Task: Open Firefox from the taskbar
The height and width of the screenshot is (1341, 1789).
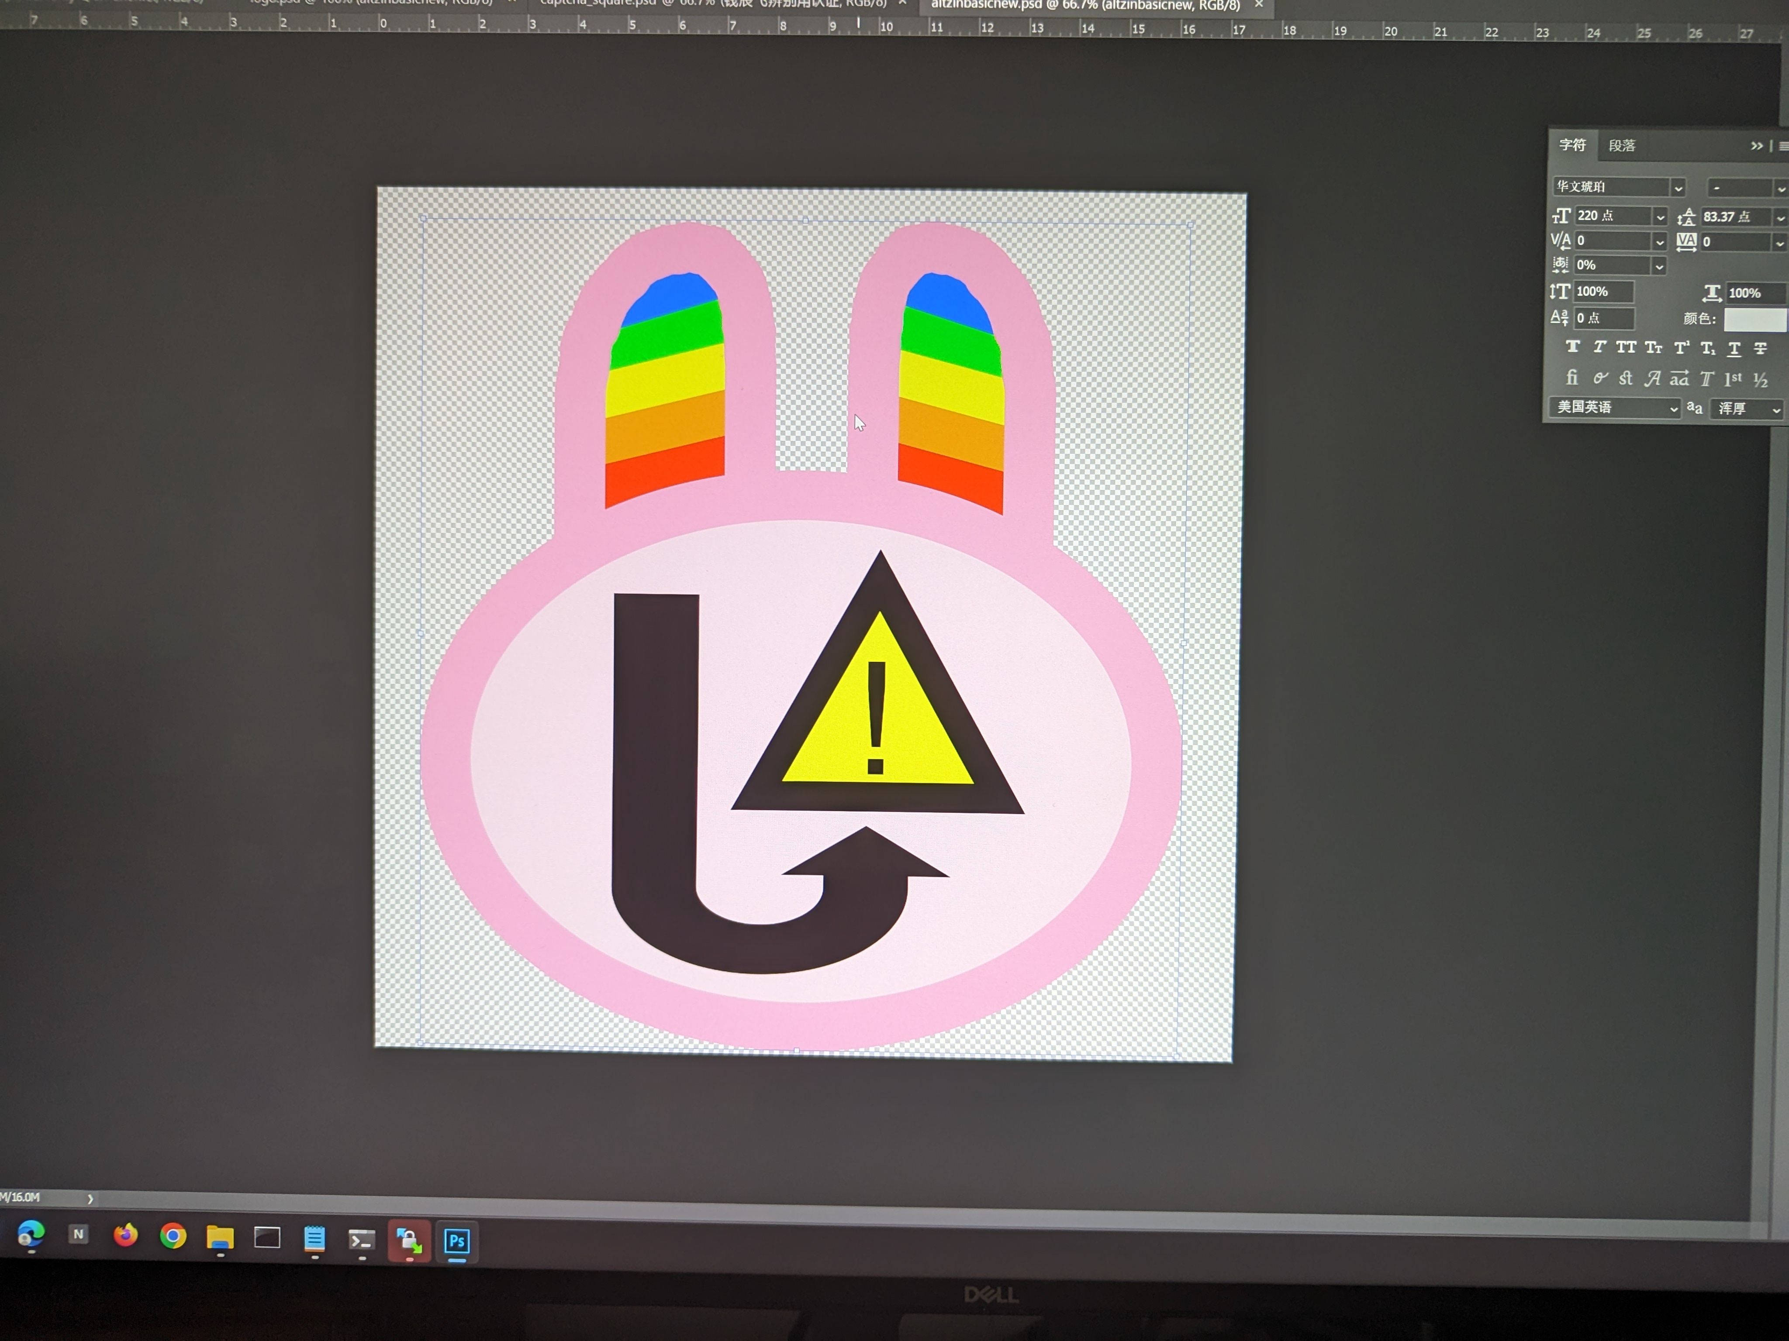Action: [125, 1236]
